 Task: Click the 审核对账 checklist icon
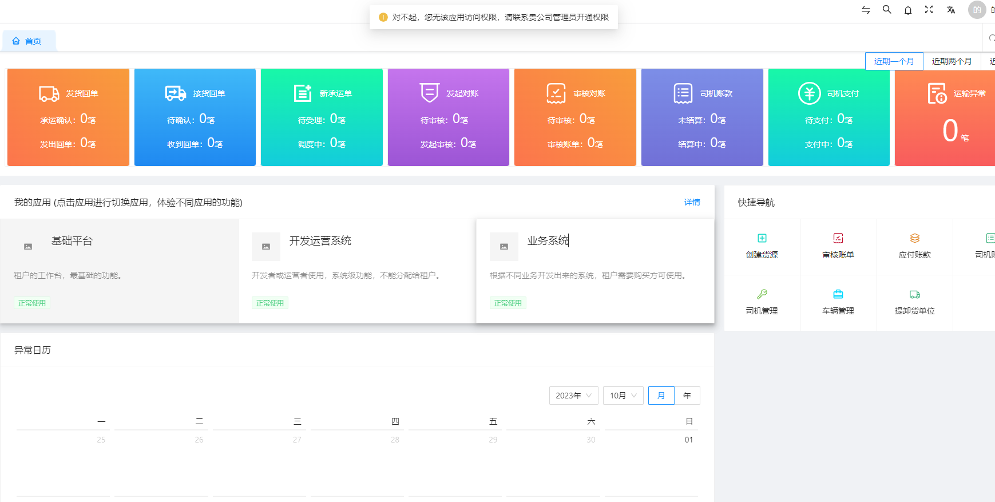tap(556, 93)
